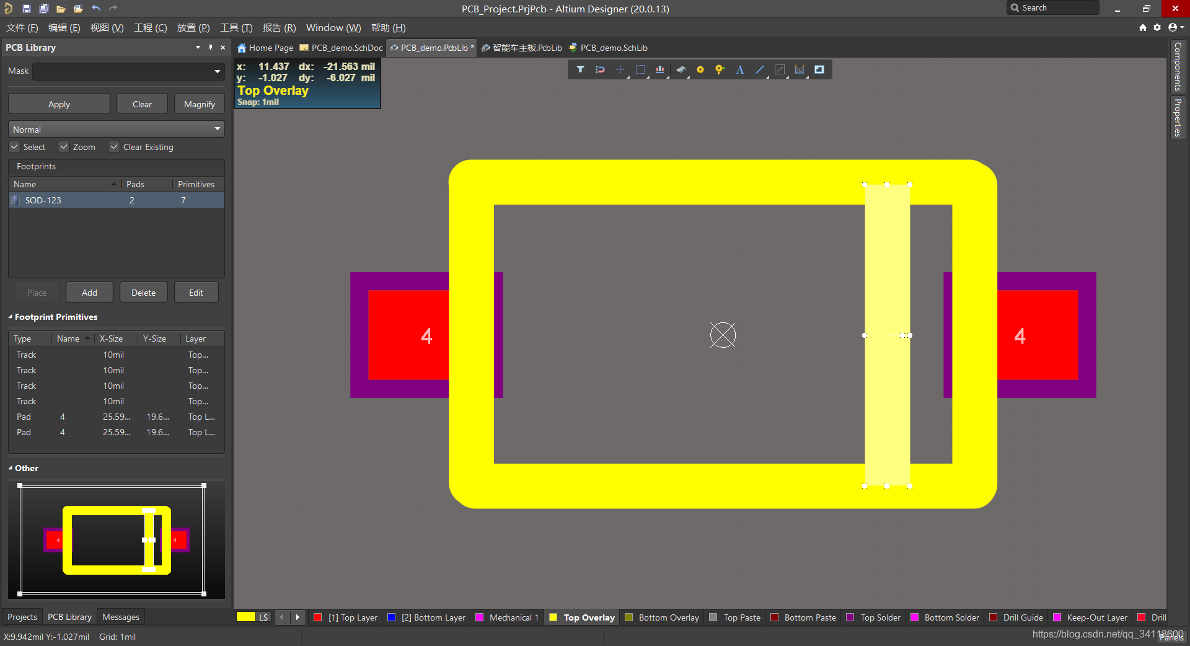Click the Apply button

pos(59,104)
